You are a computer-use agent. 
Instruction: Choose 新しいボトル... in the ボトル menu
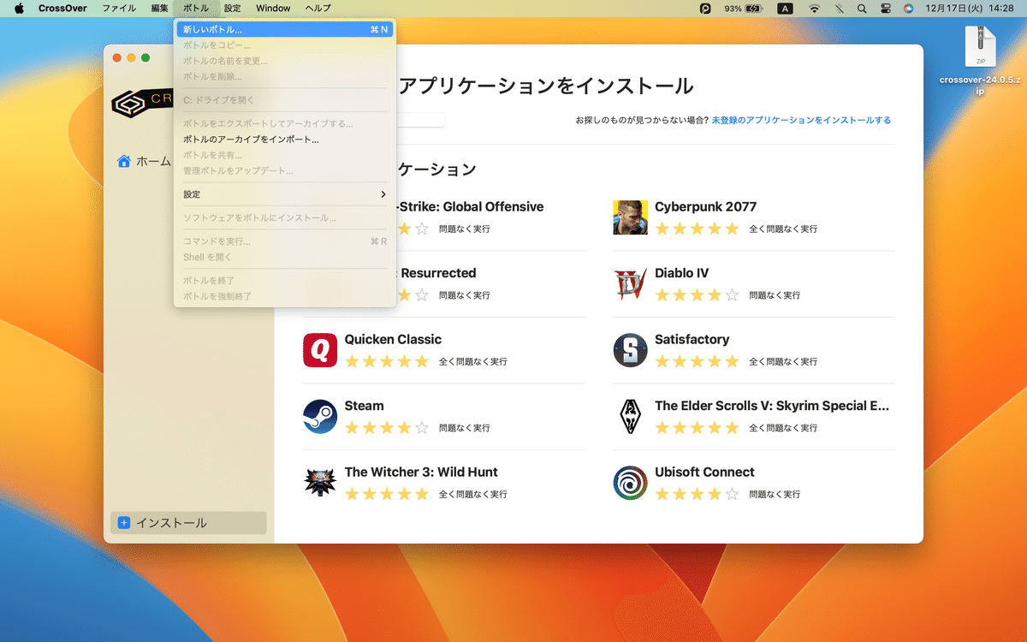tap(284, 29)
